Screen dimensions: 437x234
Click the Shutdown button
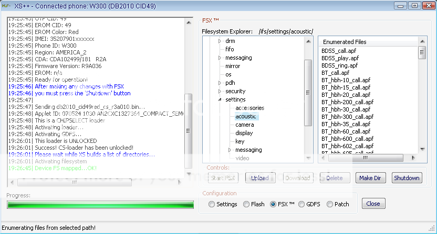coord(407,178)
